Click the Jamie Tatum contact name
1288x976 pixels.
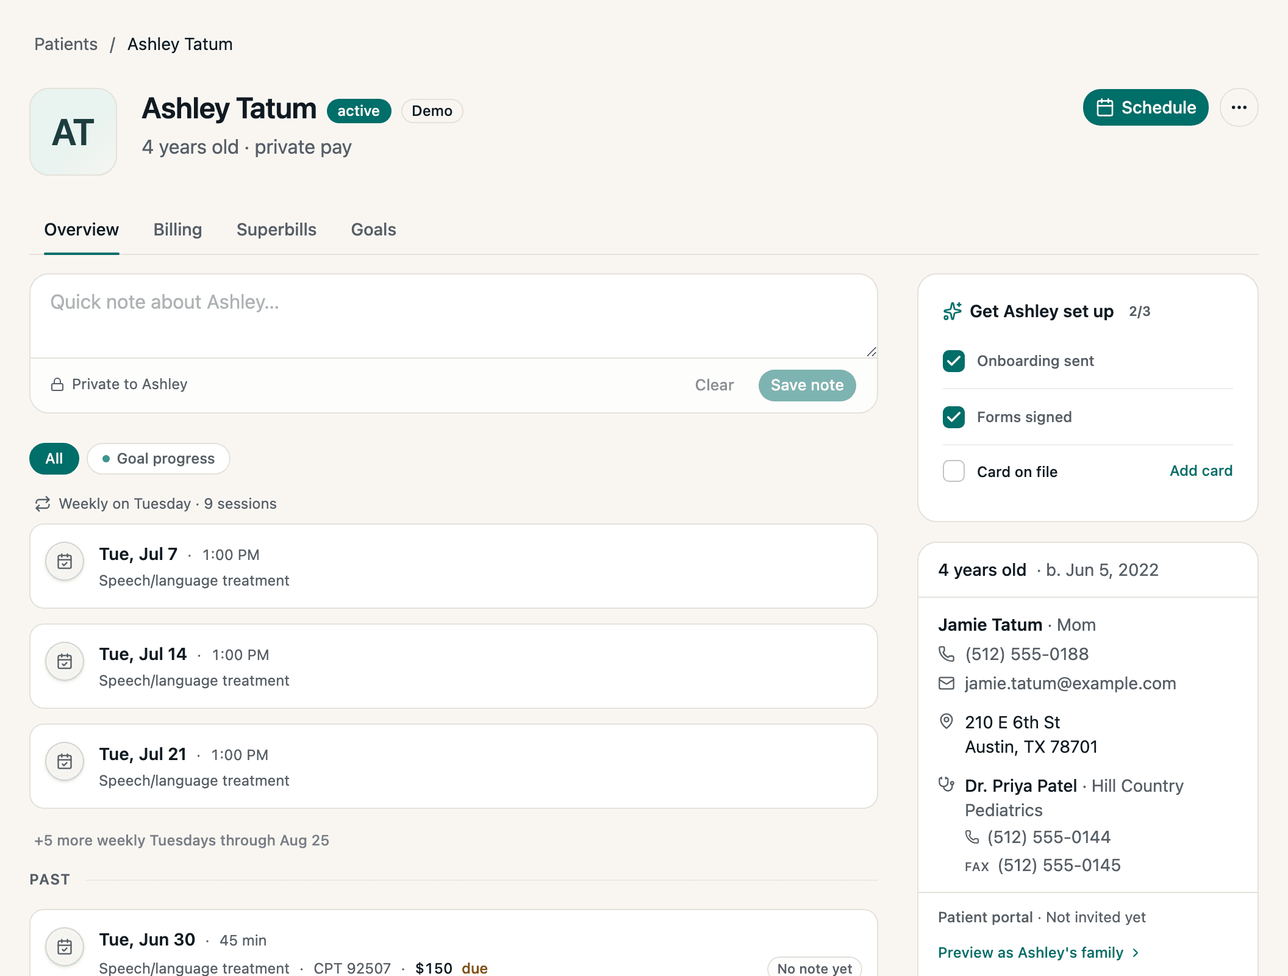click(990, 625)
